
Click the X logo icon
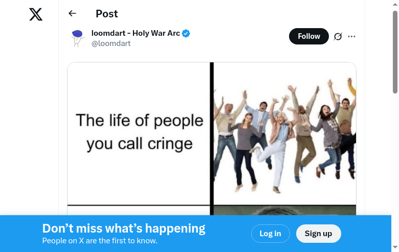coord(36,14)
